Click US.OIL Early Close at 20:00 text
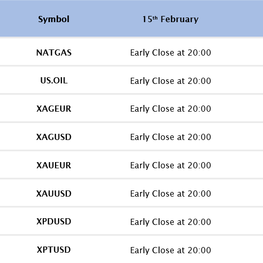The image size is (263, 263). 170,81
